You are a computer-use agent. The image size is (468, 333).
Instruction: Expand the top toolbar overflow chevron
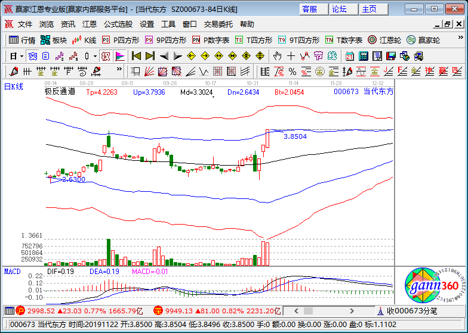pyautogui.click(x=461, y=38)
